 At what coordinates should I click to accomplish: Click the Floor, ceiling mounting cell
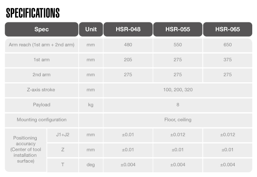click(x=178, y=120)
